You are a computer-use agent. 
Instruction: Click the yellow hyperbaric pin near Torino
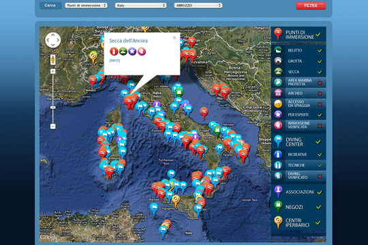[93, 57]
